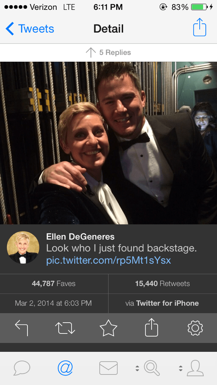Image resolution: width=217 pixels, height=385 pixels.
Task: Open the direct messages envelope tab
Action: pyautogui.click(x=108, y=368)
